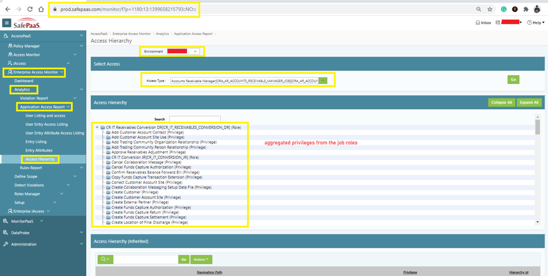Image resolution: width=548 pixels, height=276 pixels.
Task: Toggle the hamburger navigation menu
Action: click(x=6, y=23)
